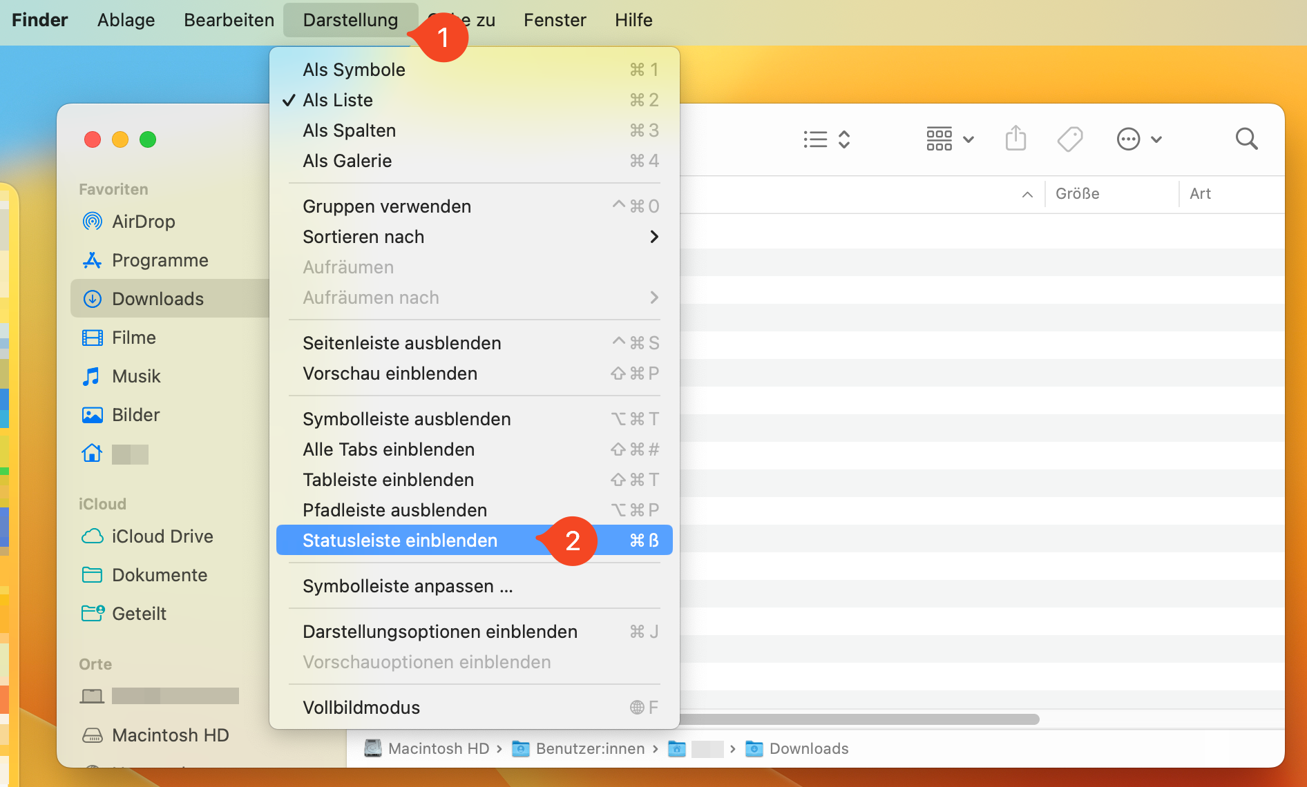Click the AirDrop icon in the sidebar
Image resolution: width=1307 pixels, height=787 pixels.
click(92, 222)
